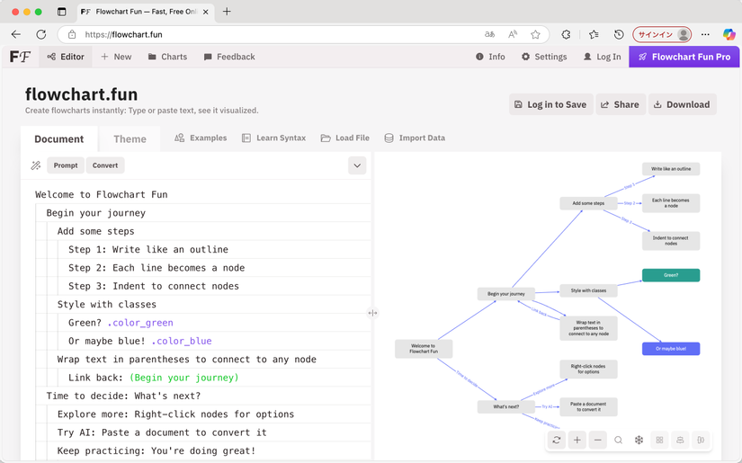
Task: Toggle the snowflake freeze layout icon
Action: [x=639, y=440]
